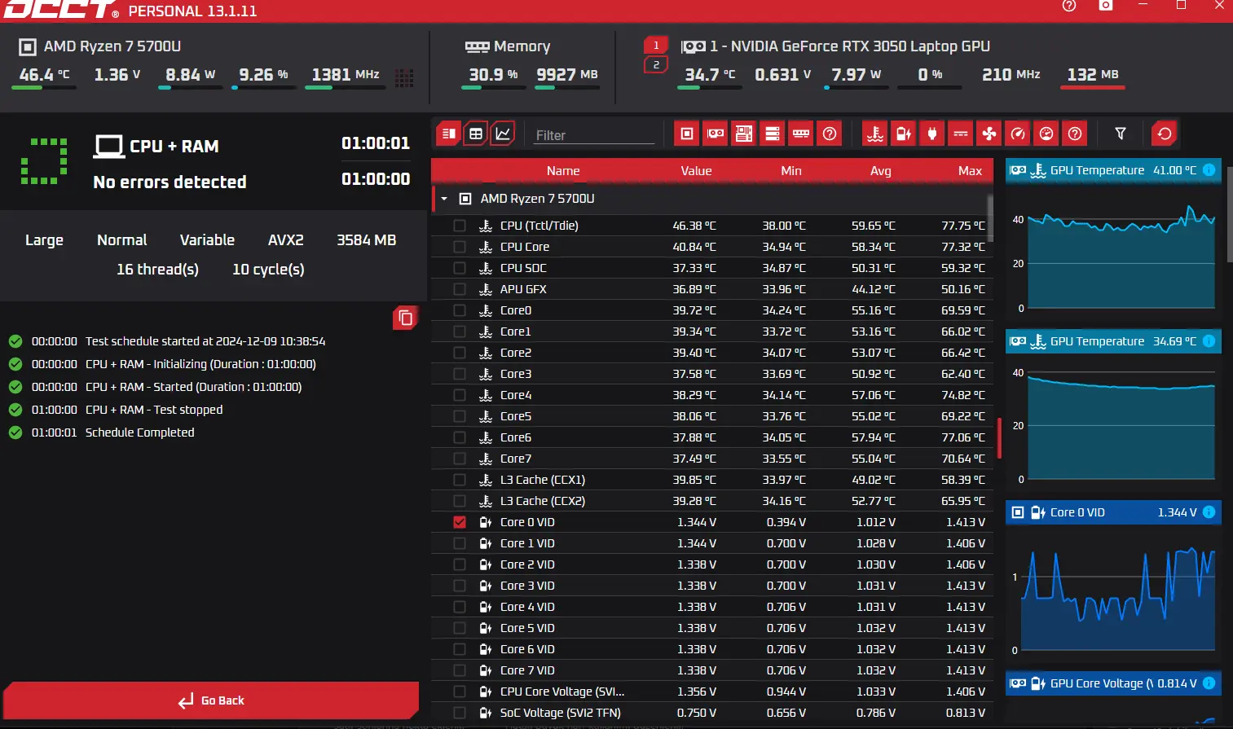Toggle the usage dial sensor filter

[1046, 134]
